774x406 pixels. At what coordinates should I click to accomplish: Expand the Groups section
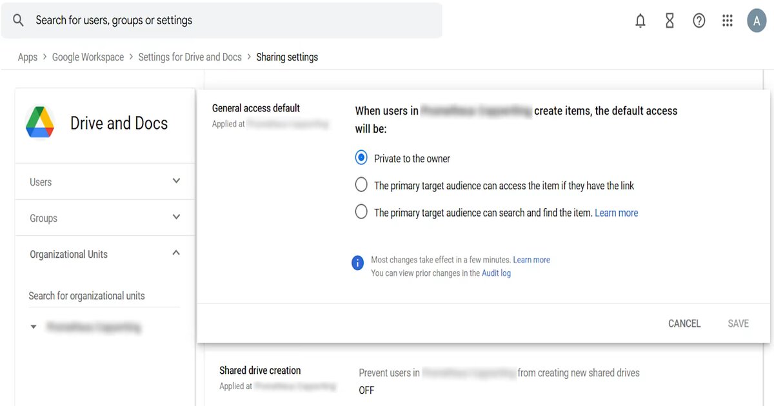coord(176,218)
